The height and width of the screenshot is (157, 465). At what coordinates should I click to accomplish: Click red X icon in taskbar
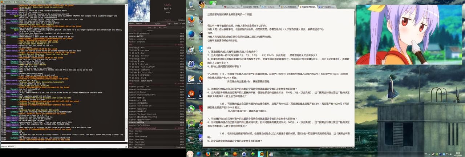click(235, 154)
